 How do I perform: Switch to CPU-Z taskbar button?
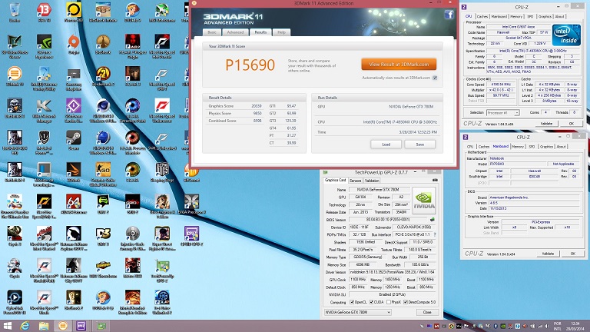(x=81, y=326)
